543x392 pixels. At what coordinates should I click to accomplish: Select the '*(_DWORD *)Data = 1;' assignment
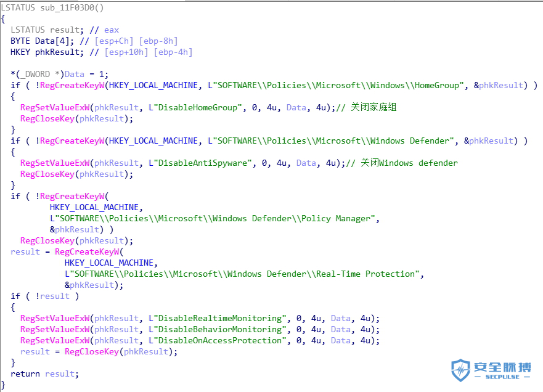click(x=59, y=74)
